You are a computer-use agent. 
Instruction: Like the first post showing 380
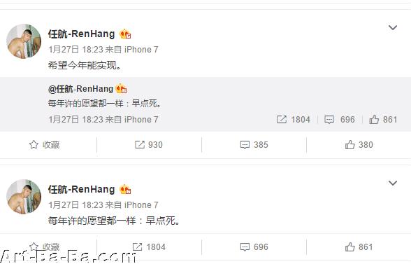tap(359, 145)
